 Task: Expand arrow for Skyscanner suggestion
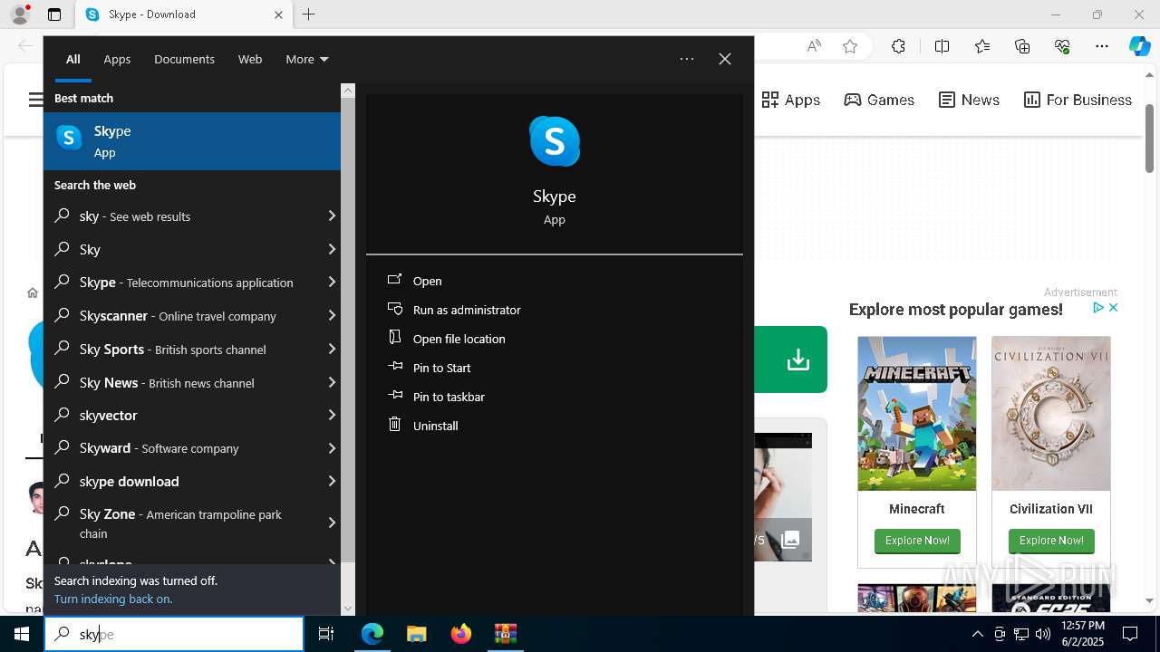click(332, 315)
